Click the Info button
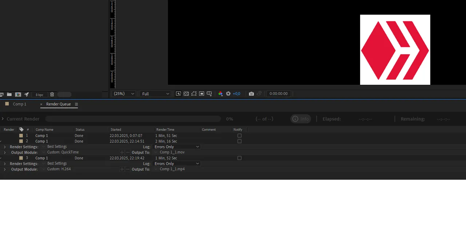Screen dimensions: 466x227 [x=301, y=119]
